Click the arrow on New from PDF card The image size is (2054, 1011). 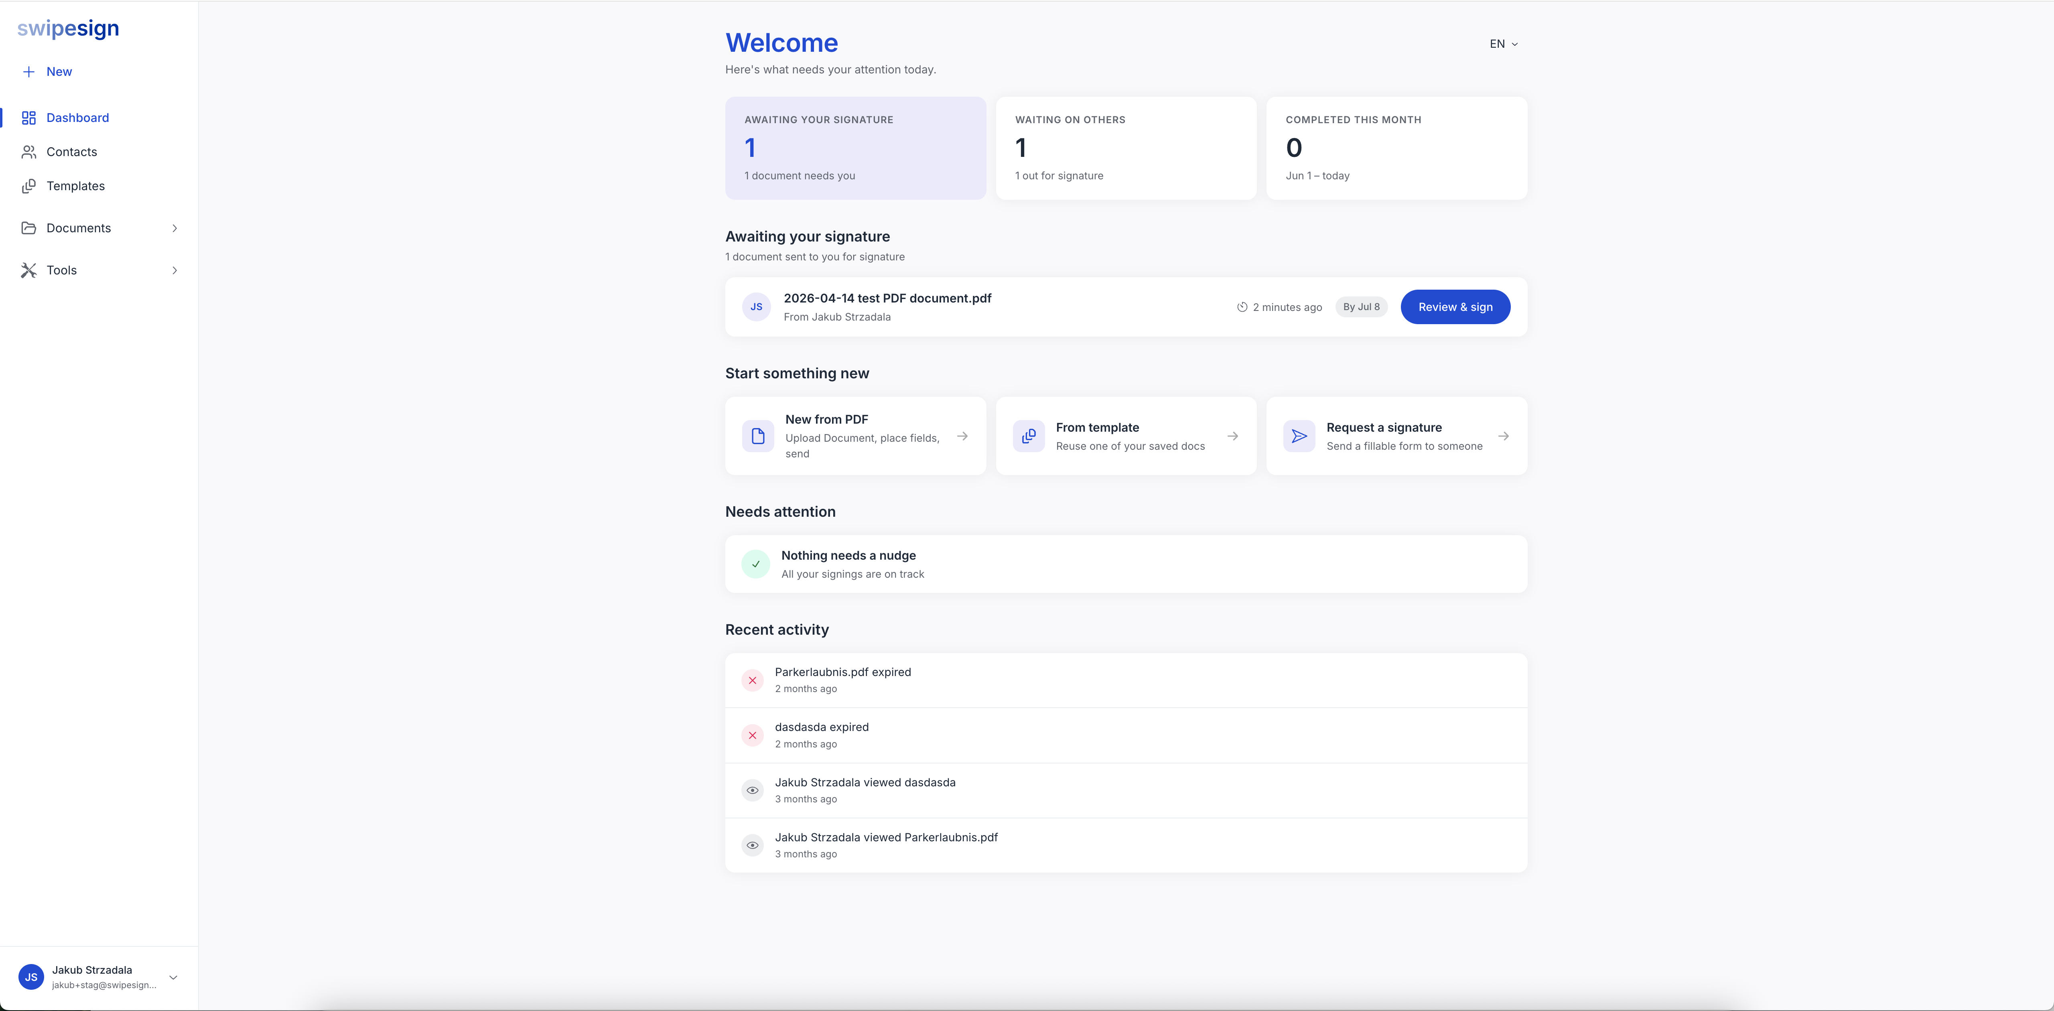[x=962, y=436]
